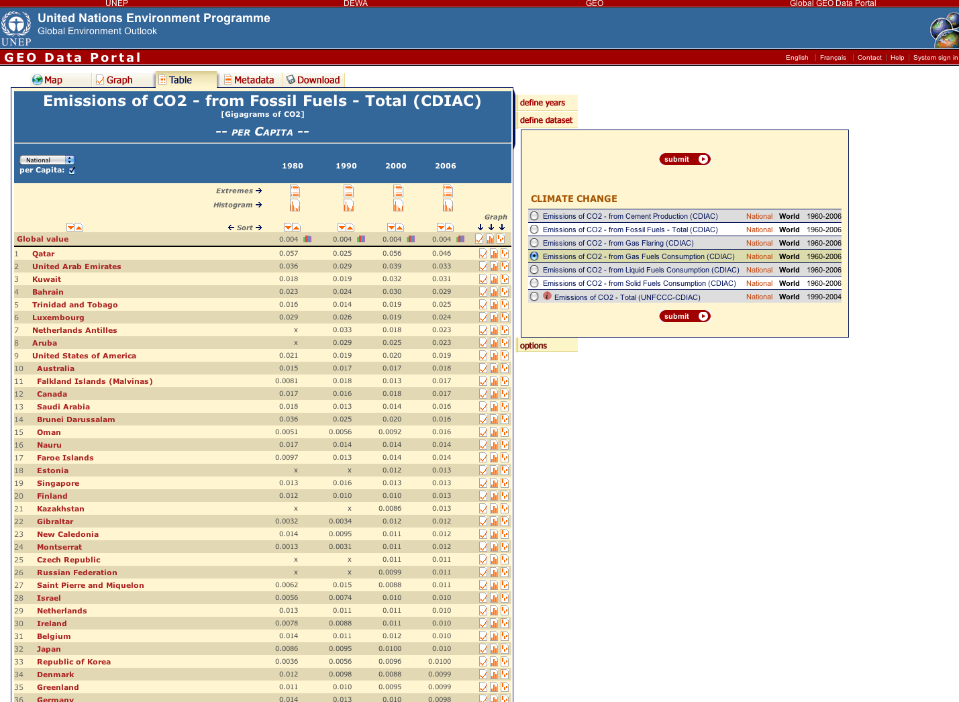The height and width of the screenshot is (702, 959).
Task: Sort the 1990 column ascending
Action: pyautogui.click(x=350, y=228)
